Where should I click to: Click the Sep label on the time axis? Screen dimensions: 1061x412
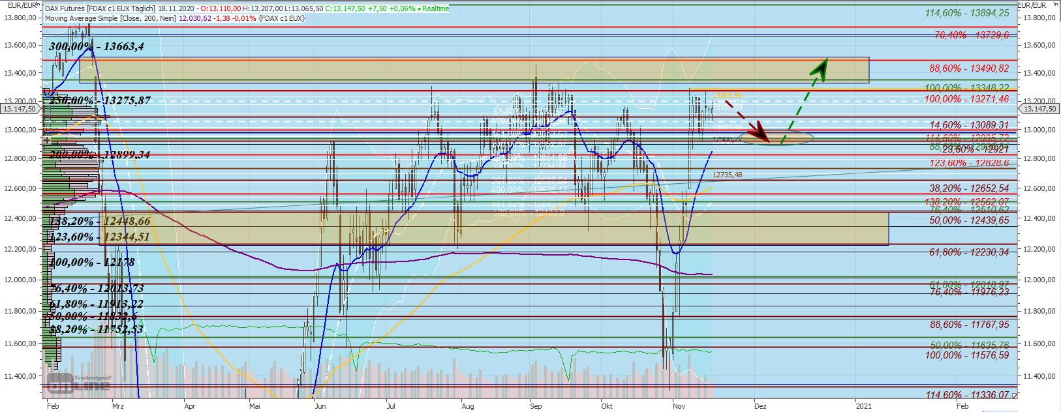pyautogui.click(x=536, y=405)
